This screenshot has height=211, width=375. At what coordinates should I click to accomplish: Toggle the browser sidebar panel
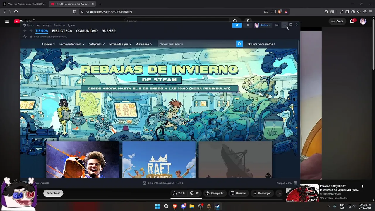347,12
